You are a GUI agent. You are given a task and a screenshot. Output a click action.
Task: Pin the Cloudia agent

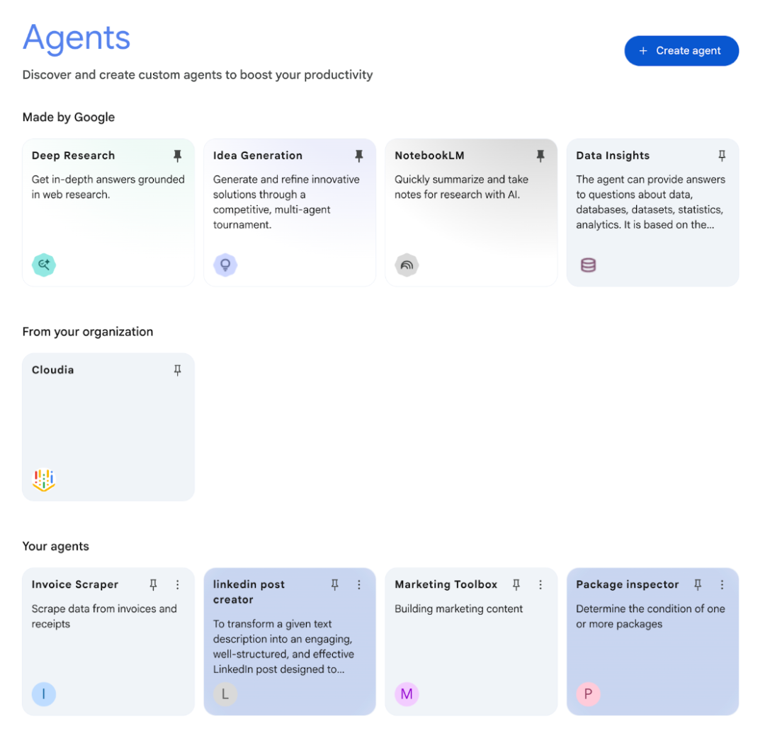[x=178, y=370]
